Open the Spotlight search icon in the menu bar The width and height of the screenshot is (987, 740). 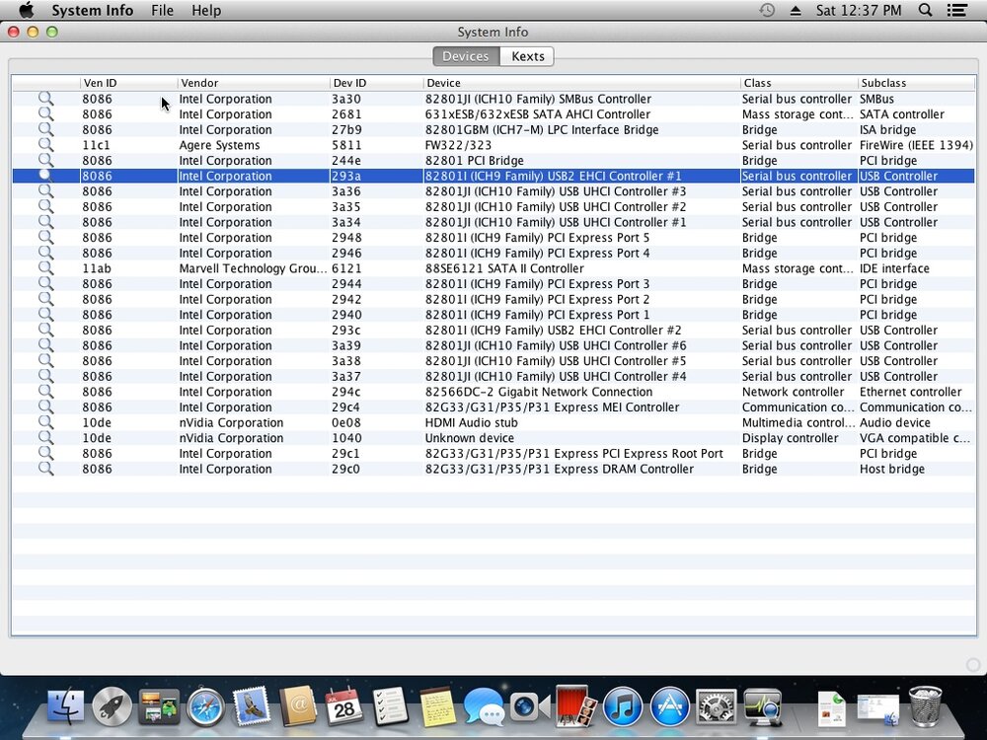(x=925, y=10)
